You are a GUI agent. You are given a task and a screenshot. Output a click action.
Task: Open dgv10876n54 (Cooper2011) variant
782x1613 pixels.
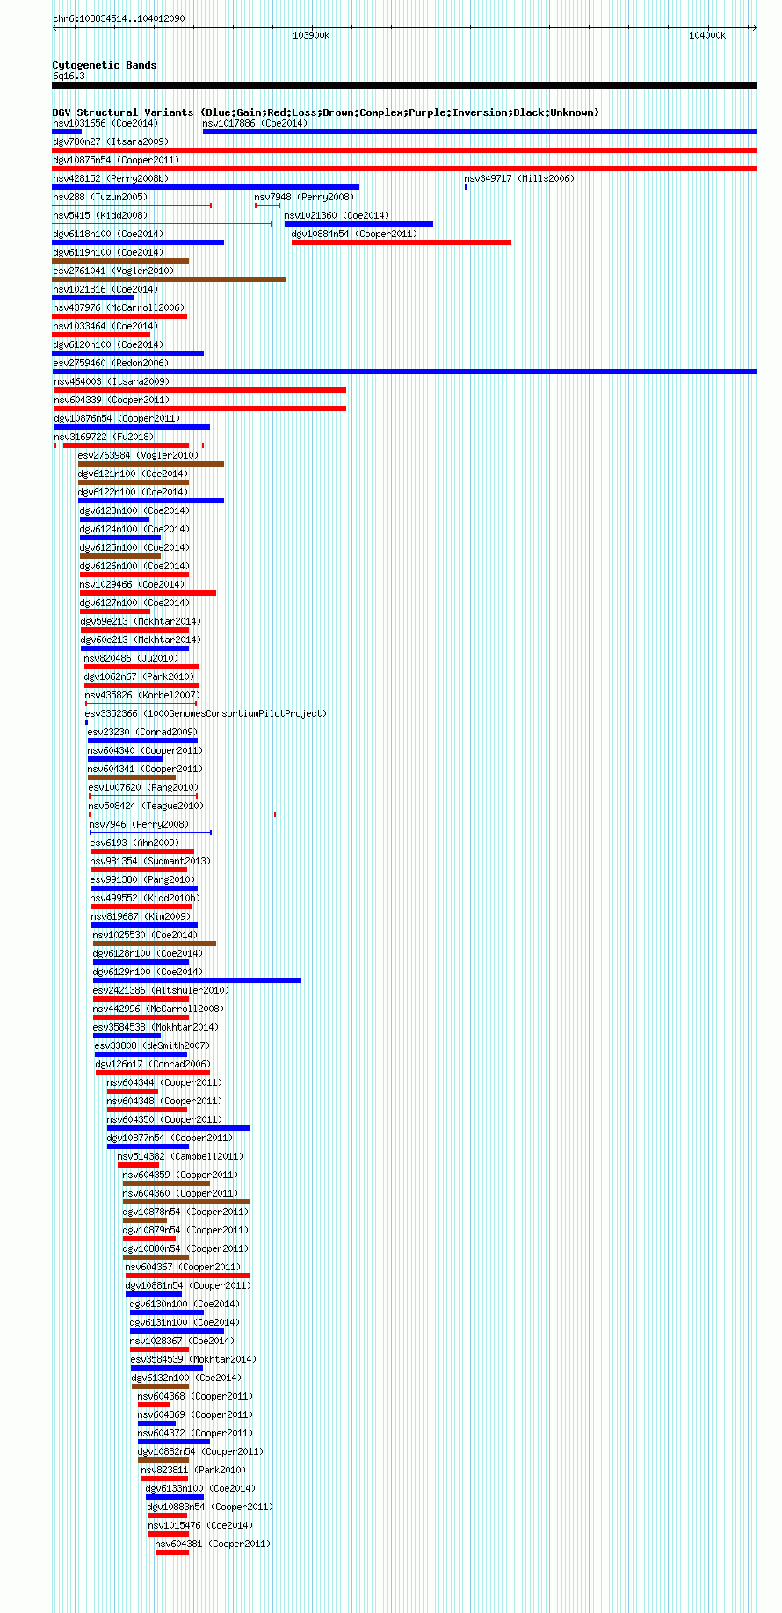(118, 419)
